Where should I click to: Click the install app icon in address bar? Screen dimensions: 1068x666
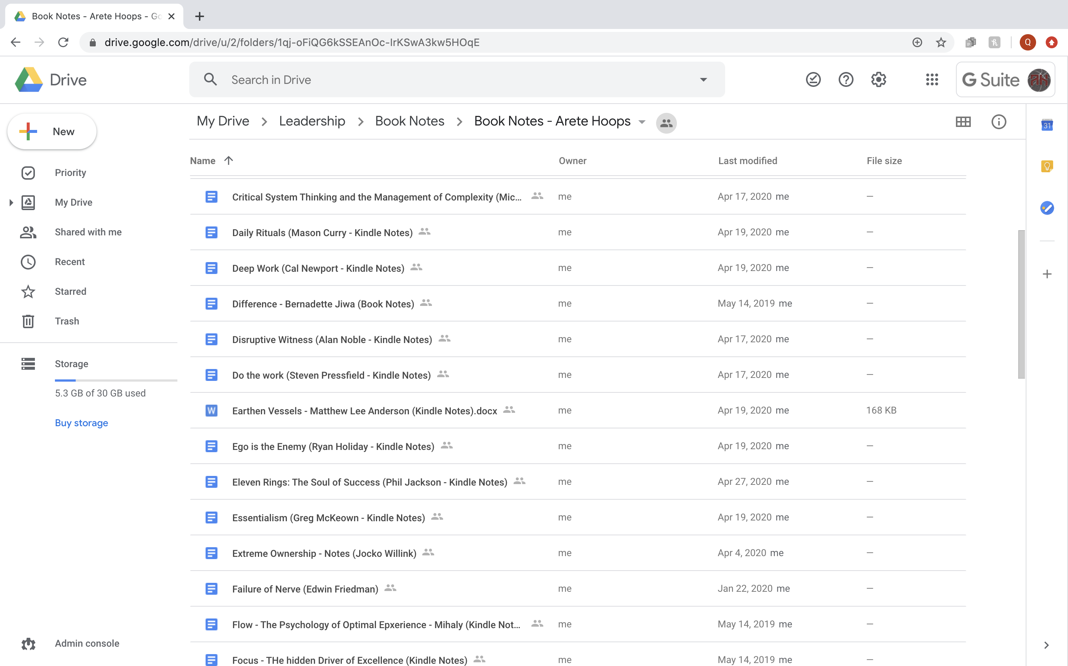[917, 43]
